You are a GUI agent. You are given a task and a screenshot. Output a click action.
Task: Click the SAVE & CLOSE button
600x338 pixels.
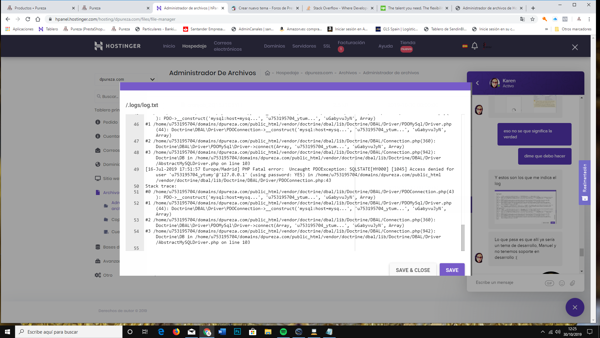[x=412, y=270]
